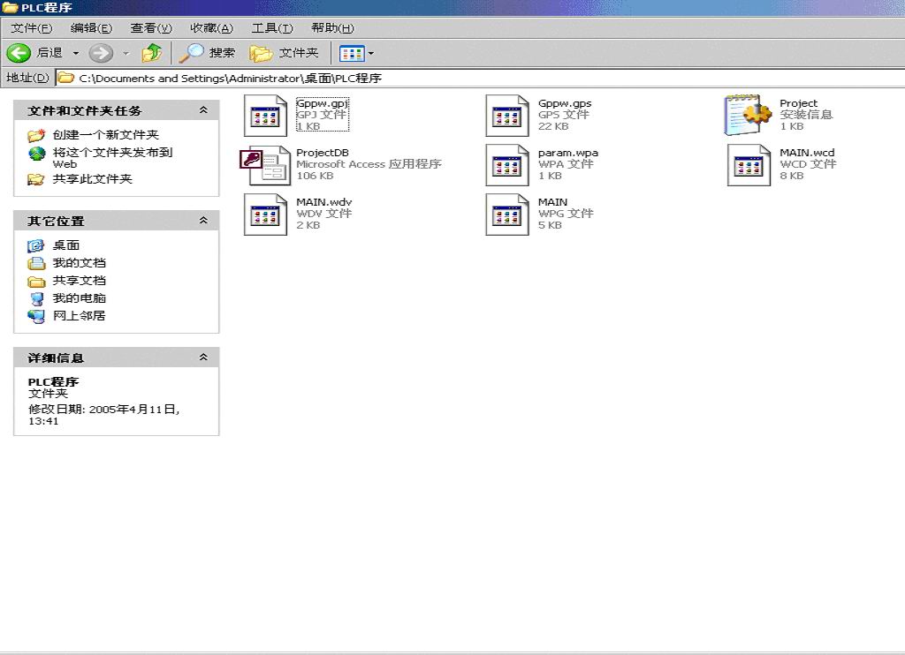Select the param.wpa file icon
The width and height of the screenshot is (905, 655).
pos(507,165)
